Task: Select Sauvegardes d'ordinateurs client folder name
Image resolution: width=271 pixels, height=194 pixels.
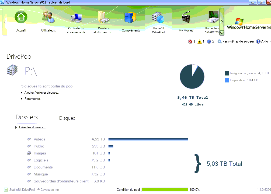Action: tap(61, 181)
